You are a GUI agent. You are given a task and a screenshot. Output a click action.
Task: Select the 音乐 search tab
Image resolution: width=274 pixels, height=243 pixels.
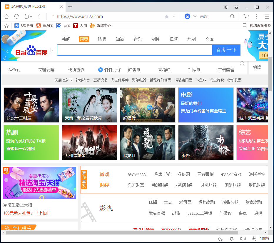[138, 39]
